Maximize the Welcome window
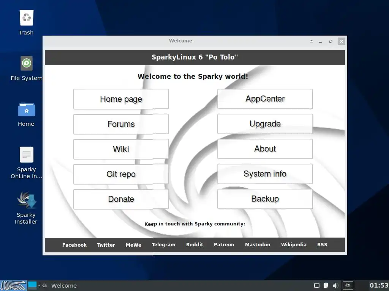389x291 pixels. 331,41
